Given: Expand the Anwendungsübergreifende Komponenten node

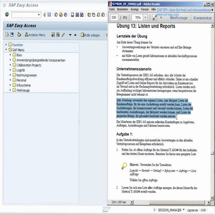Looking at the screenshot, I should click(x=10, y=60).
